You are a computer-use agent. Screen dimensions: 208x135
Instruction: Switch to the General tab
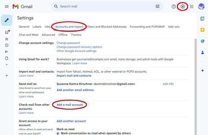tap(24, 27)
